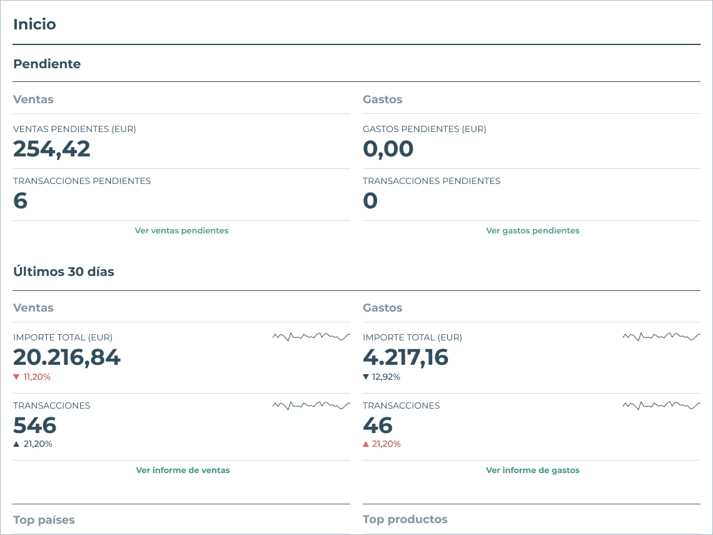Click dark up arrow under 546 transactions
Image resolution: width=713 pixels, height=535 pixels.
pos(16,444)
